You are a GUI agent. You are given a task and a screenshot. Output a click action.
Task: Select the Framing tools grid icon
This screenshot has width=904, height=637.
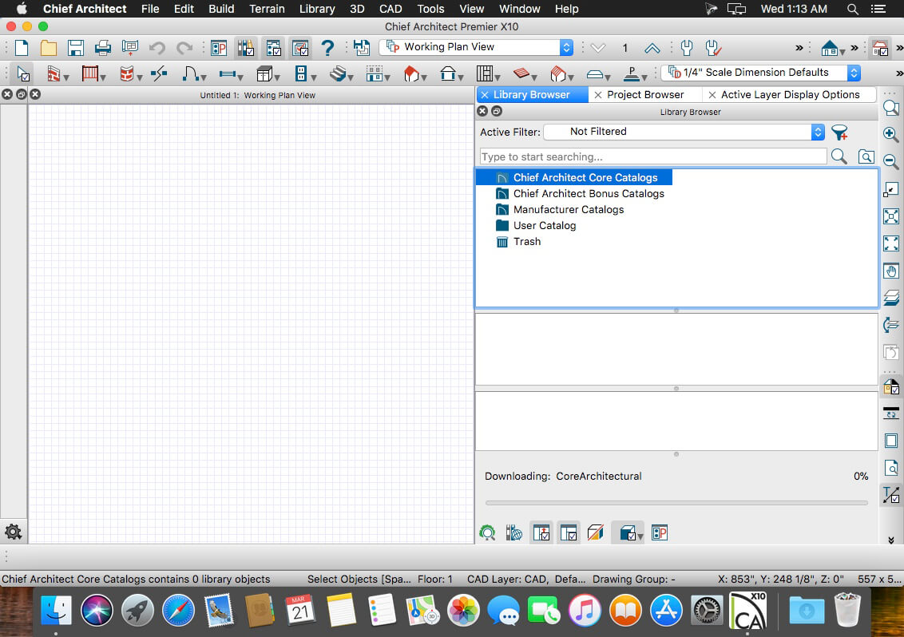(x=486, y=73)
